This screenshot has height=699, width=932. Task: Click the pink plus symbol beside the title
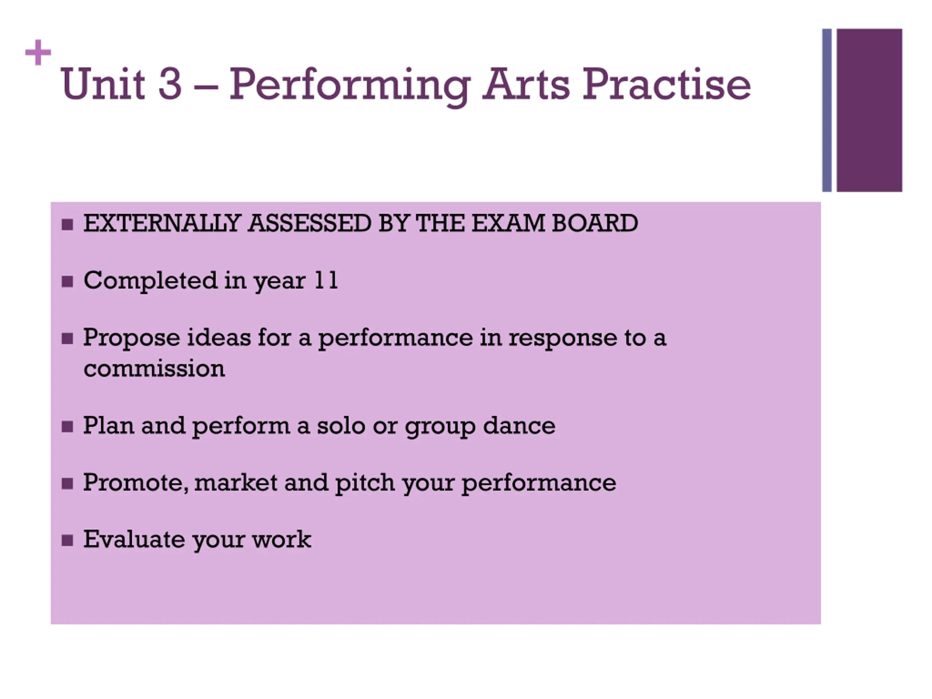(38, 53)
